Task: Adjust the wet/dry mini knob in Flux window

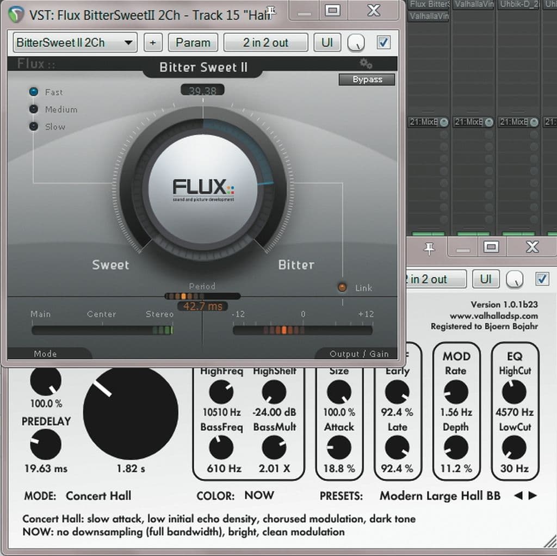Action: coord(356,43)
